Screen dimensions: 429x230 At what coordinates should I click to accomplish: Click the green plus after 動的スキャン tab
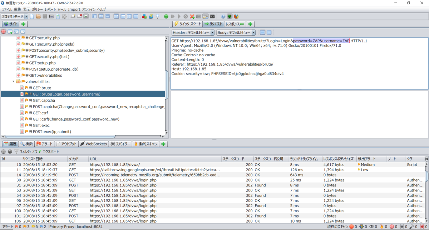pos(163,144)
